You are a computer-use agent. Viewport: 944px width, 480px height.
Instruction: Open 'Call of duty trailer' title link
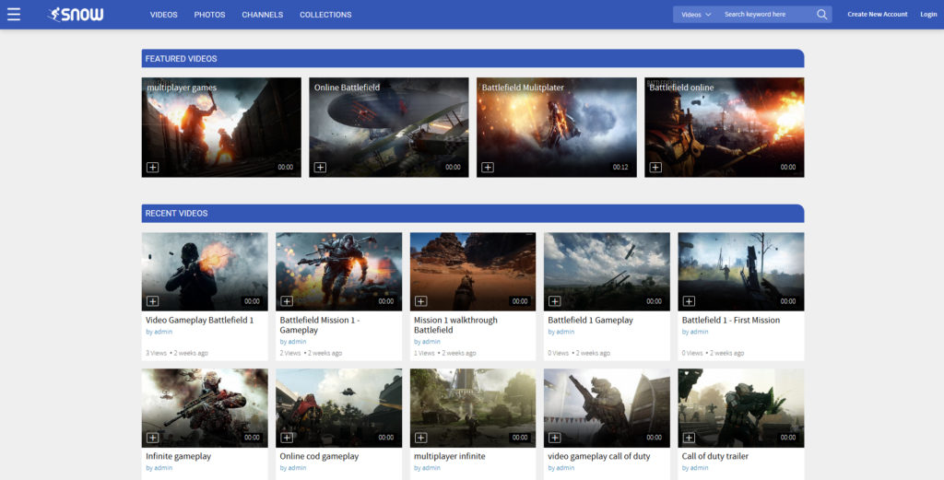715,456
